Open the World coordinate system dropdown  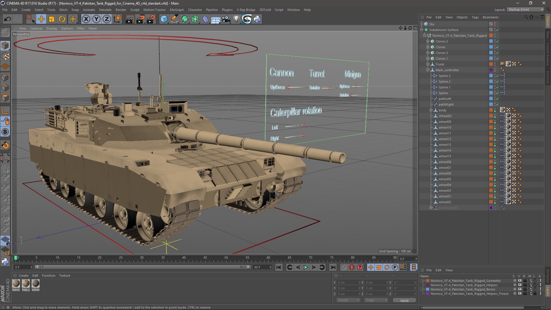348,300
